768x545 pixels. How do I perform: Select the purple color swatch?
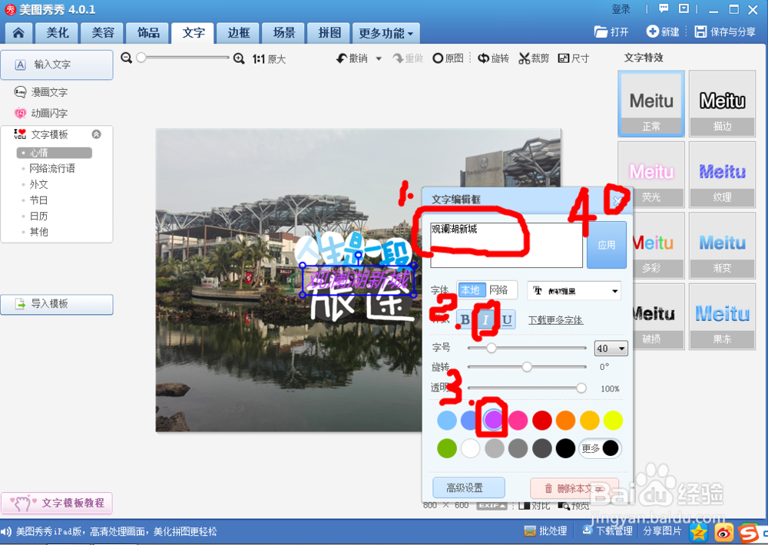(494, 420)
